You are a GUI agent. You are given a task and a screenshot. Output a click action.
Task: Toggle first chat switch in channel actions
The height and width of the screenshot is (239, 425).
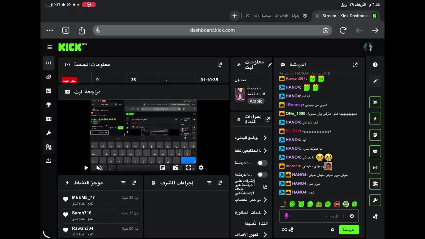tap(262, 163)
